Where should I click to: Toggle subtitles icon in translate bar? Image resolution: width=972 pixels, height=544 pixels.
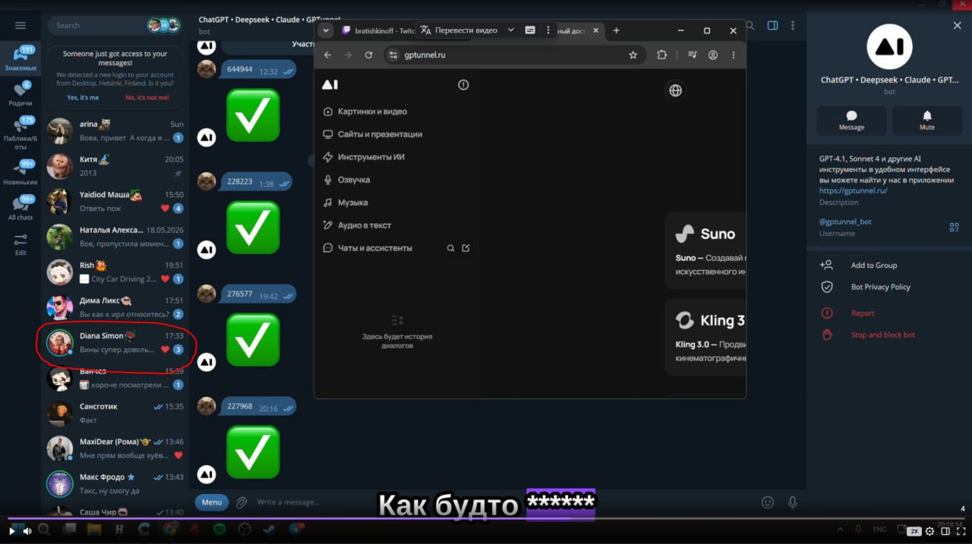[x=530, y=30]
